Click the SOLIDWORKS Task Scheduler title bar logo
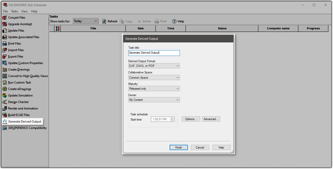Viewport: 333px width, 169px height. point(5,5)
